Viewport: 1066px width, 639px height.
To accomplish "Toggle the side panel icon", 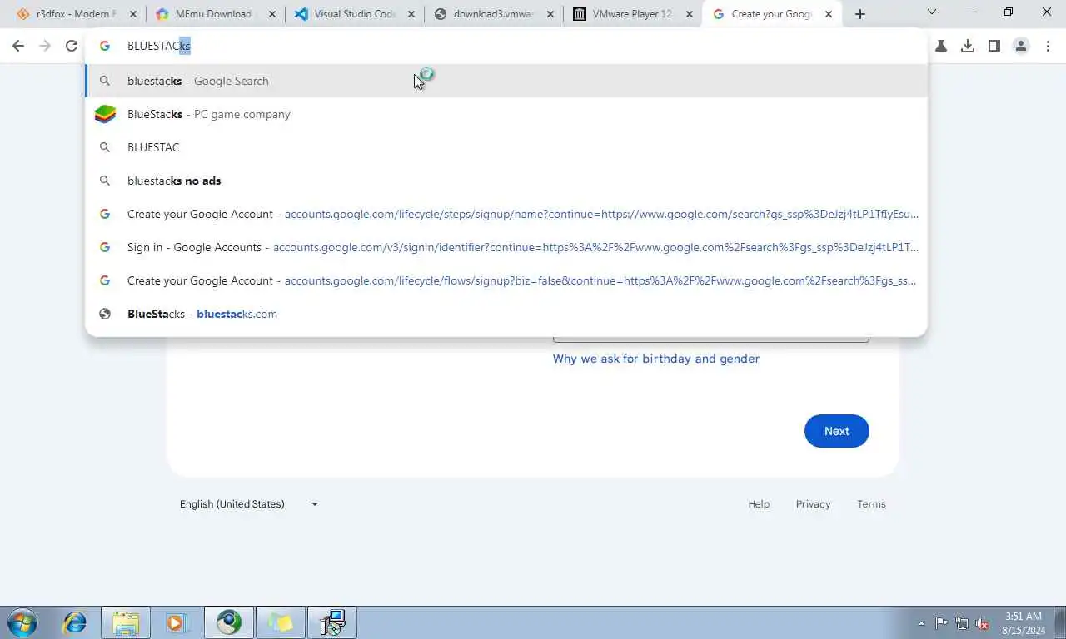I will [994, 46].
